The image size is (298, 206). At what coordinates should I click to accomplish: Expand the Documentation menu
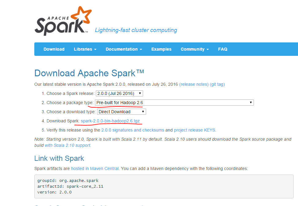pos(124,49)
